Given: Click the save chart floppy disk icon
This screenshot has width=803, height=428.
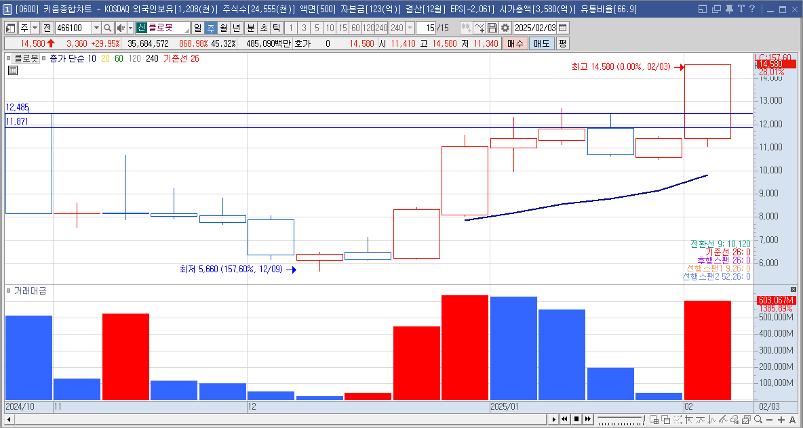Looking at the screenshot, I should pyautogui.click(x=492, y=28).
